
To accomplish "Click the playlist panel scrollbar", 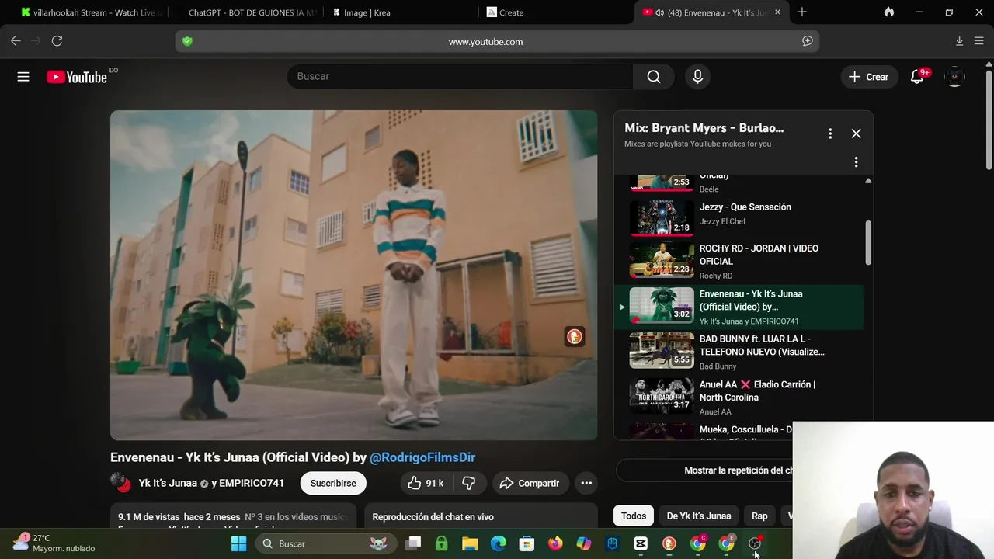I will pos(868,242).
